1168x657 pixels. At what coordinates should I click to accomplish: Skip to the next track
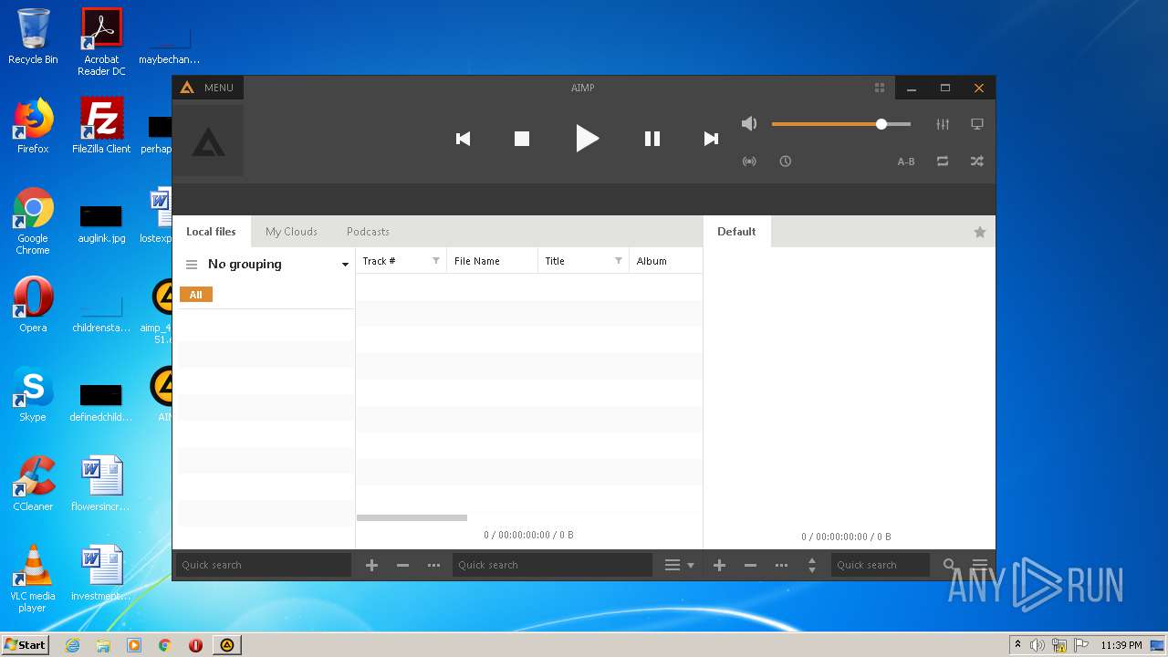[711, 139]
